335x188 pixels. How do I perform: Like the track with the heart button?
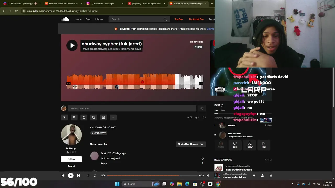pyautogui.click(x=64, y=117)
